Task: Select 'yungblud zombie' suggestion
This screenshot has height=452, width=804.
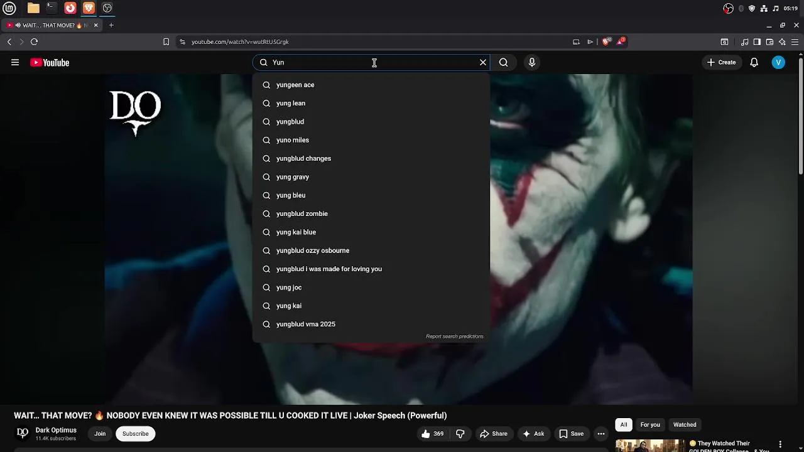Action: pyautogui.click(x=371, y=213)
